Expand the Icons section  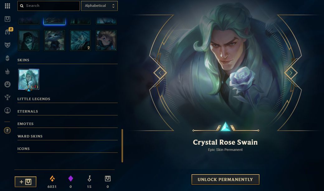(x=68, y=149)
